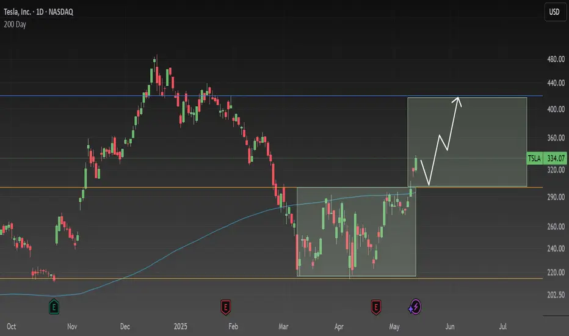The height and width of the screenshot is (336, 569).
Task: Click the 260.00 price axis label
Action: tap(556, 226)
